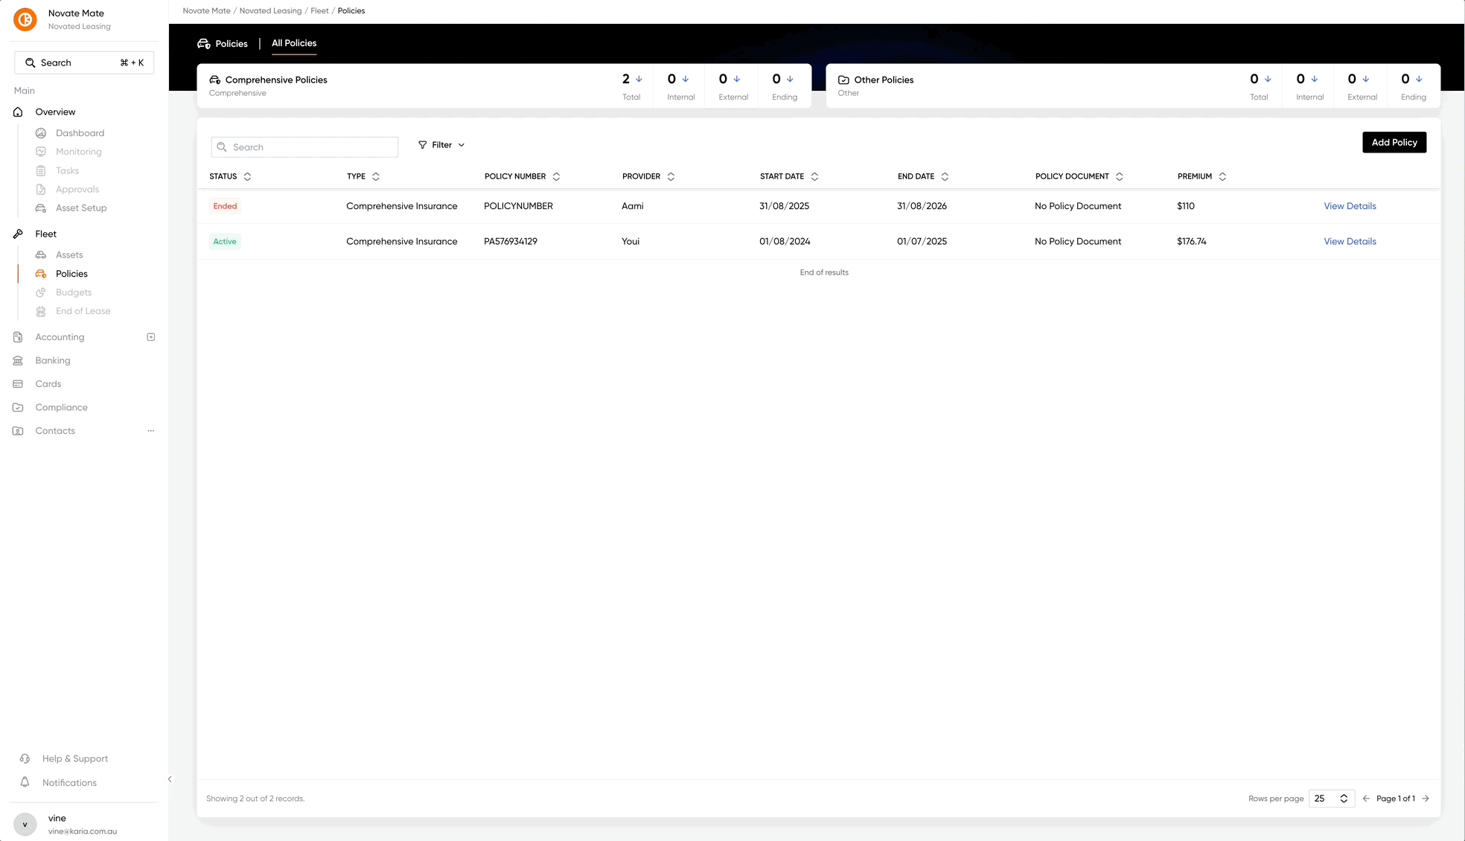Open the rows per page selector
This screenshot has width=1465, height=841.
(1331, 799)
